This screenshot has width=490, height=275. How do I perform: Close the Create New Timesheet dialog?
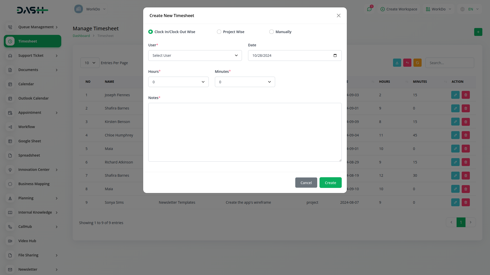coord(338,16)
